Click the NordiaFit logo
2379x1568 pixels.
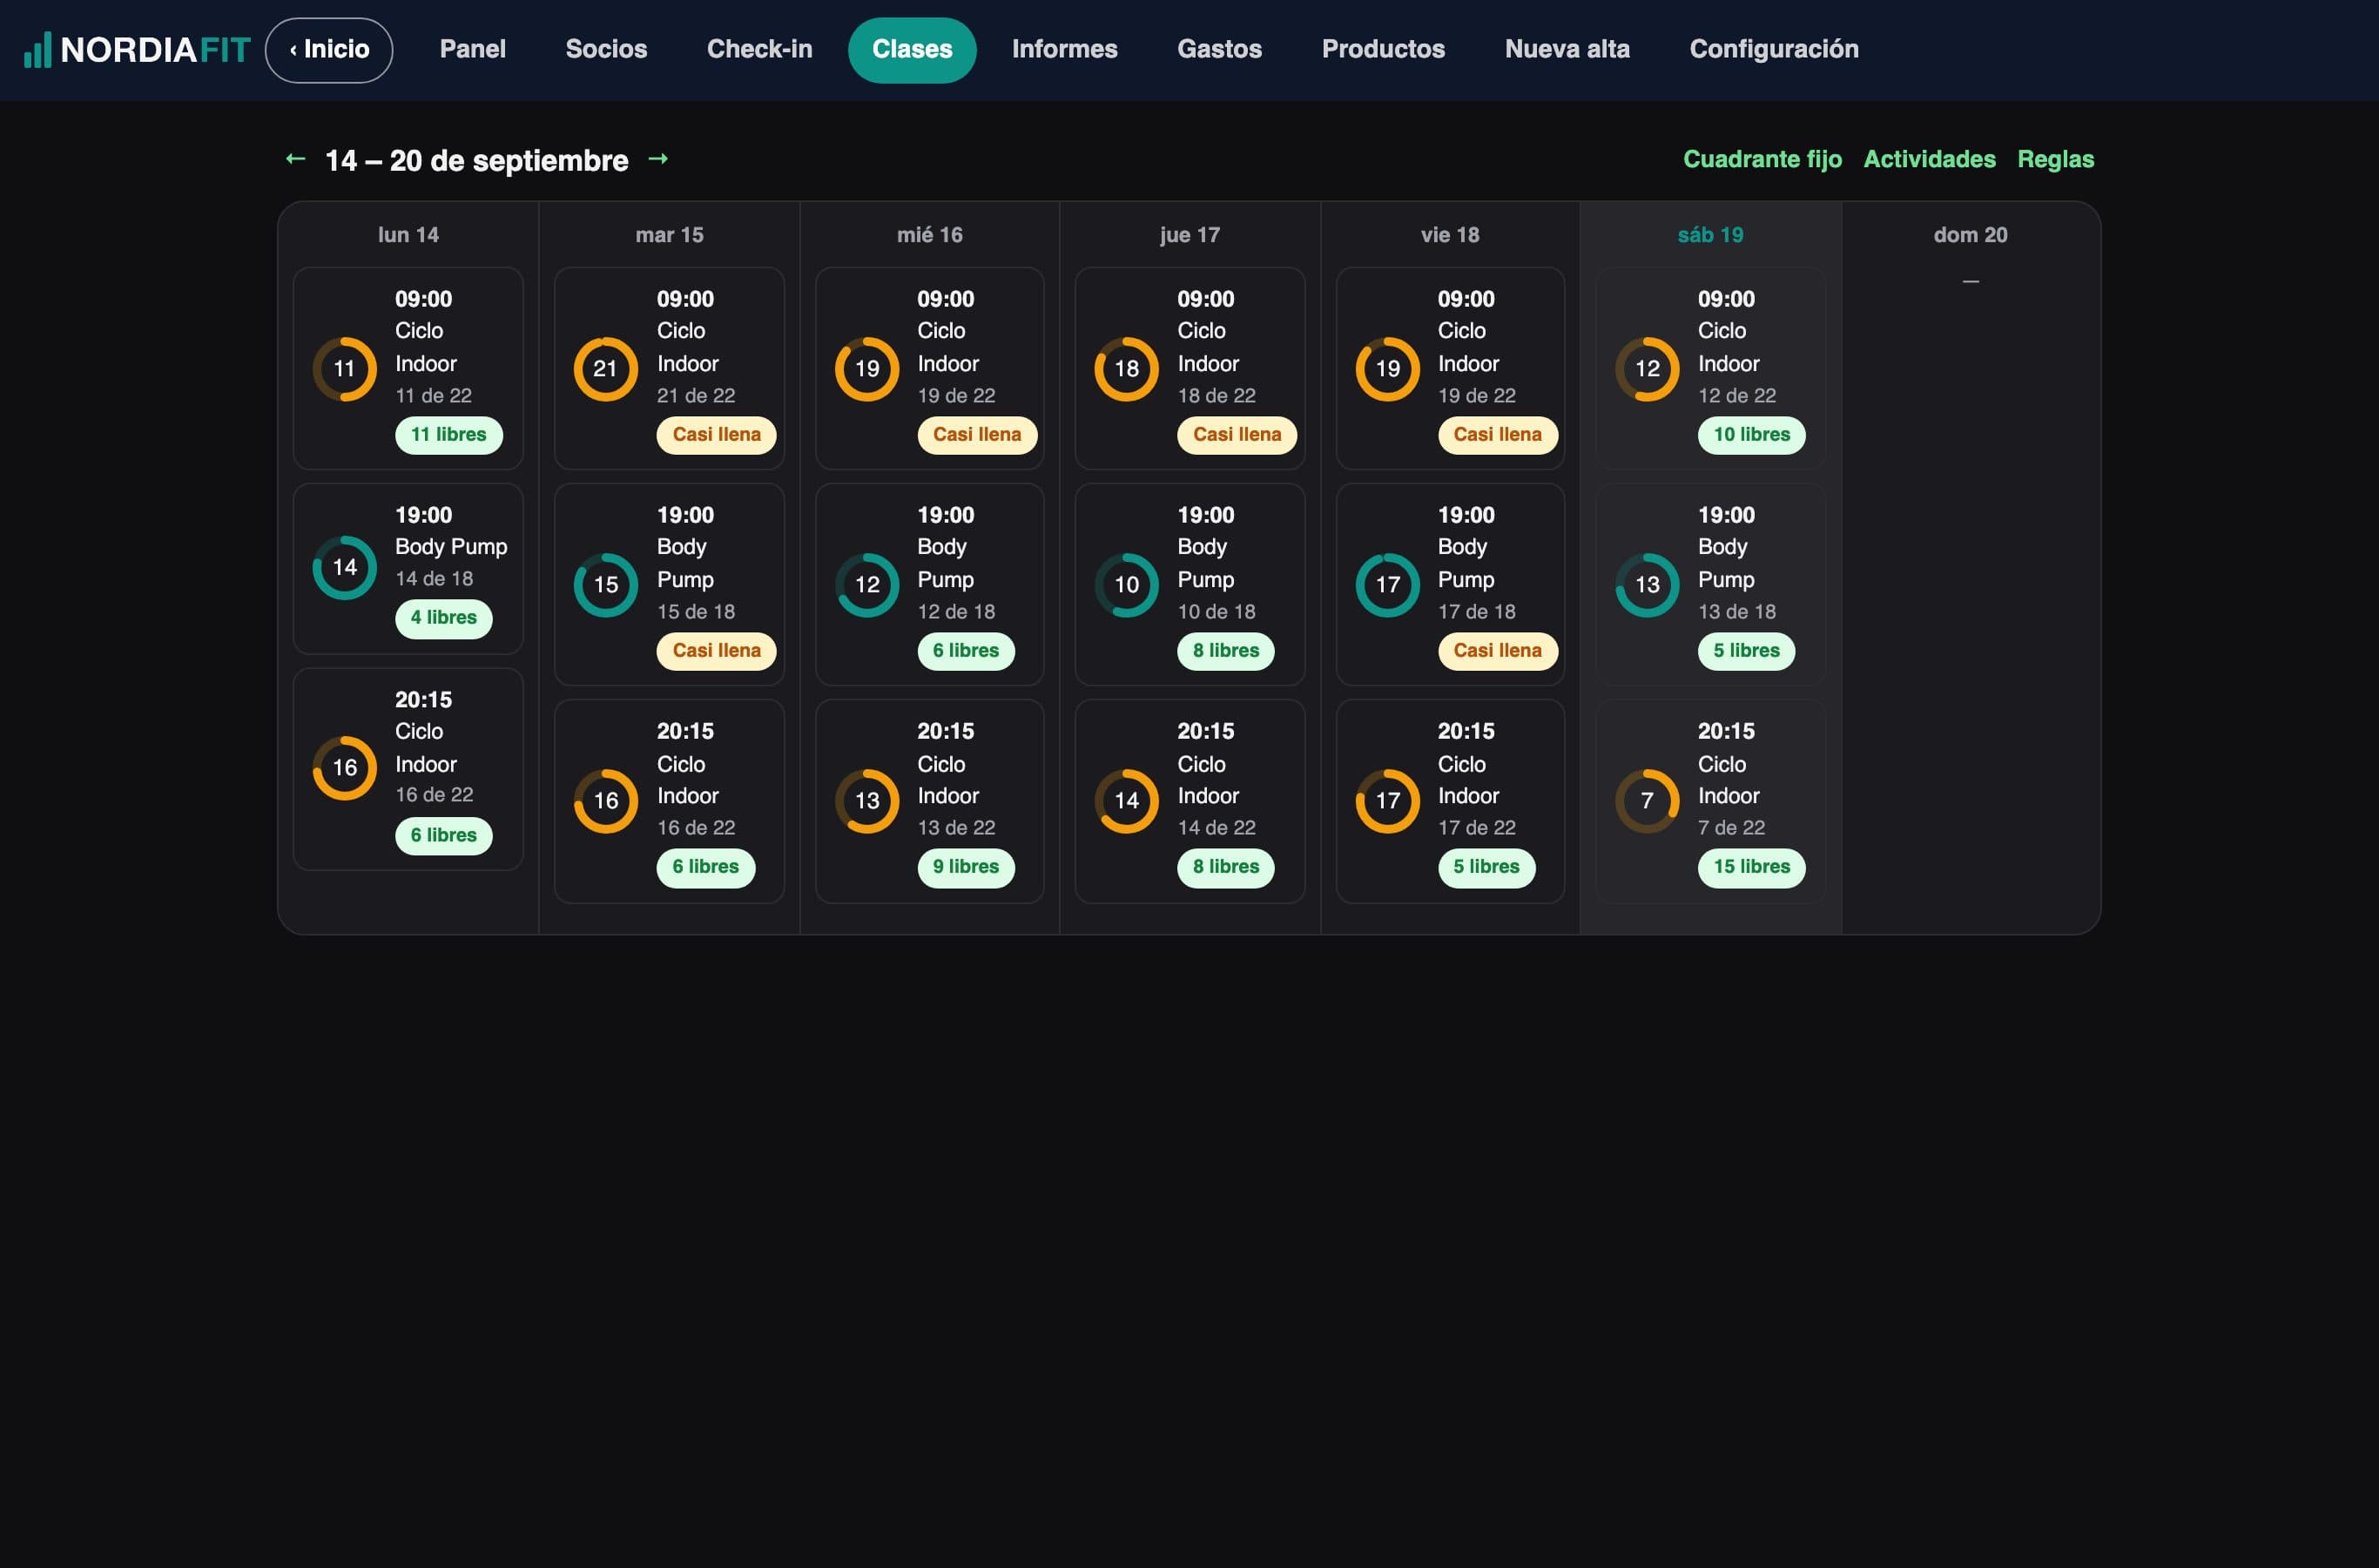pos(137,49)
